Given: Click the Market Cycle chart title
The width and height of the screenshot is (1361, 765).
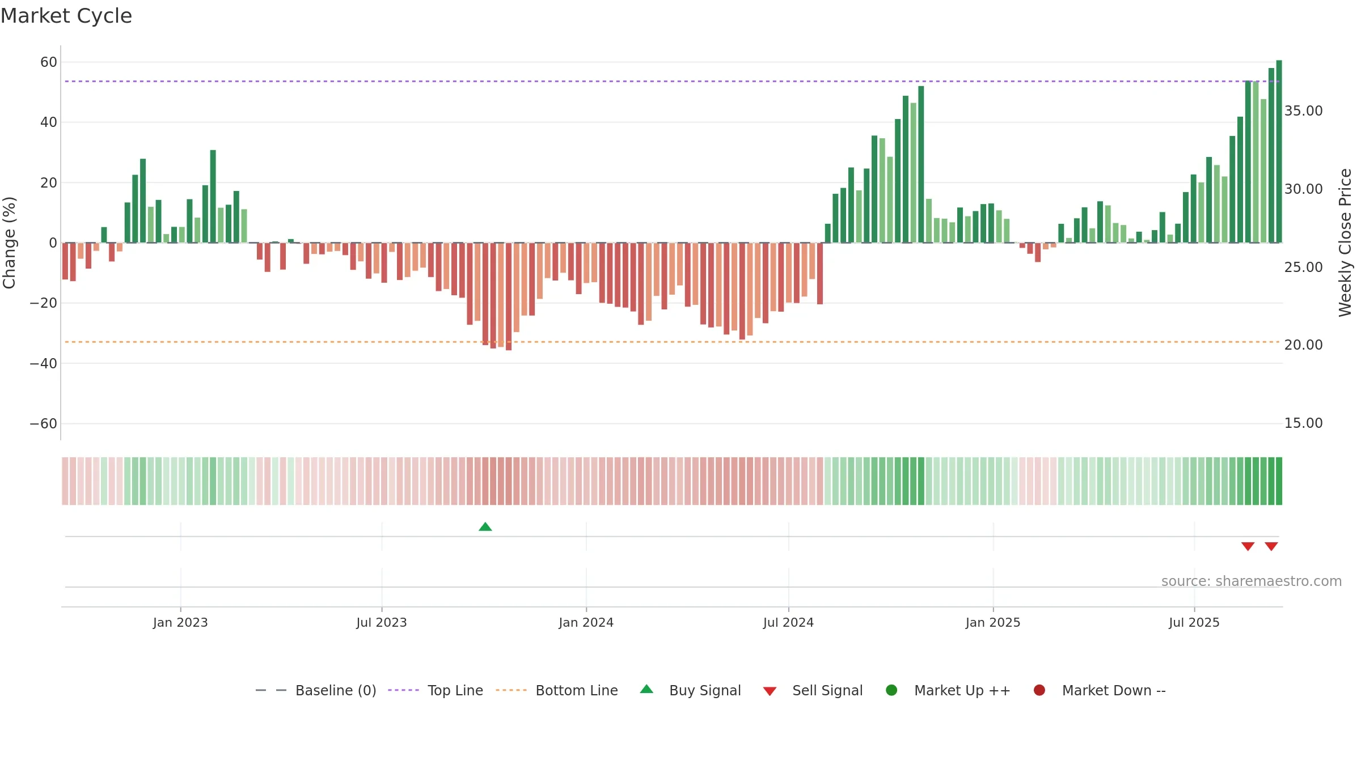Looking at the screenshot, I should 66,16.
